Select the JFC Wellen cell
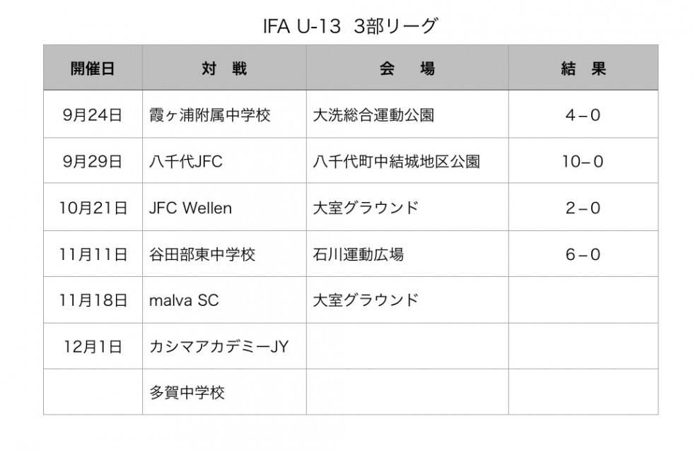693x450 pixels. pos(225,208)
